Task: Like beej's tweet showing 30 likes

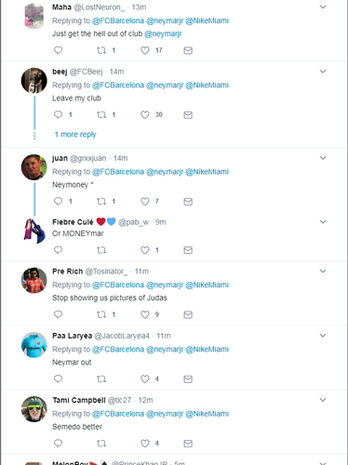Action: (x=145, y=114)
